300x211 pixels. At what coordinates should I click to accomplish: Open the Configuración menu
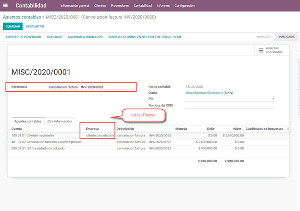click(x=185, y=6)
